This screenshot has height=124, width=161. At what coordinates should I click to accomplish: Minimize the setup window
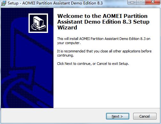click(x=132, y=2)
